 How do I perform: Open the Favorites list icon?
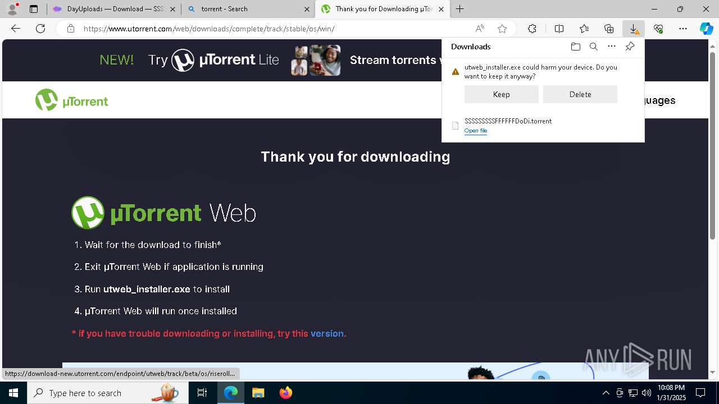tap(584, 29)
